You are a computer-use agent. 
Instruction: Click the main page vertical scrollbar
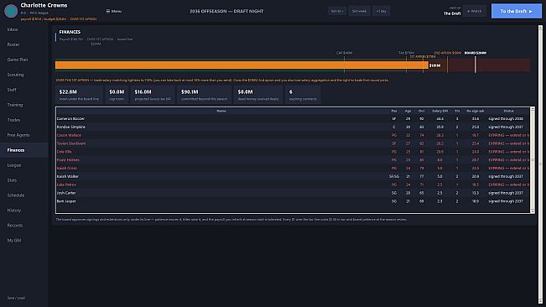click(540, 164)
